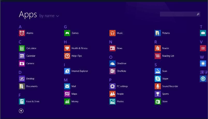Image resolution: width=208 pixels, height=119 pixels.
Task: Launch the Internet Explorer icon
Action: (67, 71)
